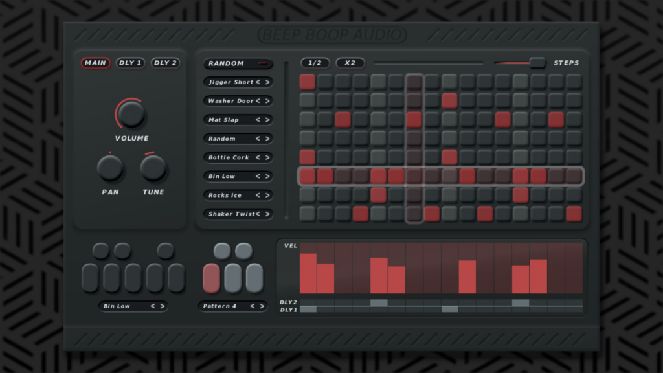
Task: Click the DLY2 marker at step 13
Action: point(521,302)
